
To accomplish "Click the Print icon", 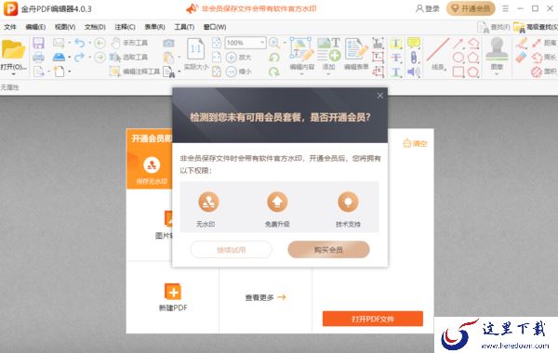I will pos(38,57).
